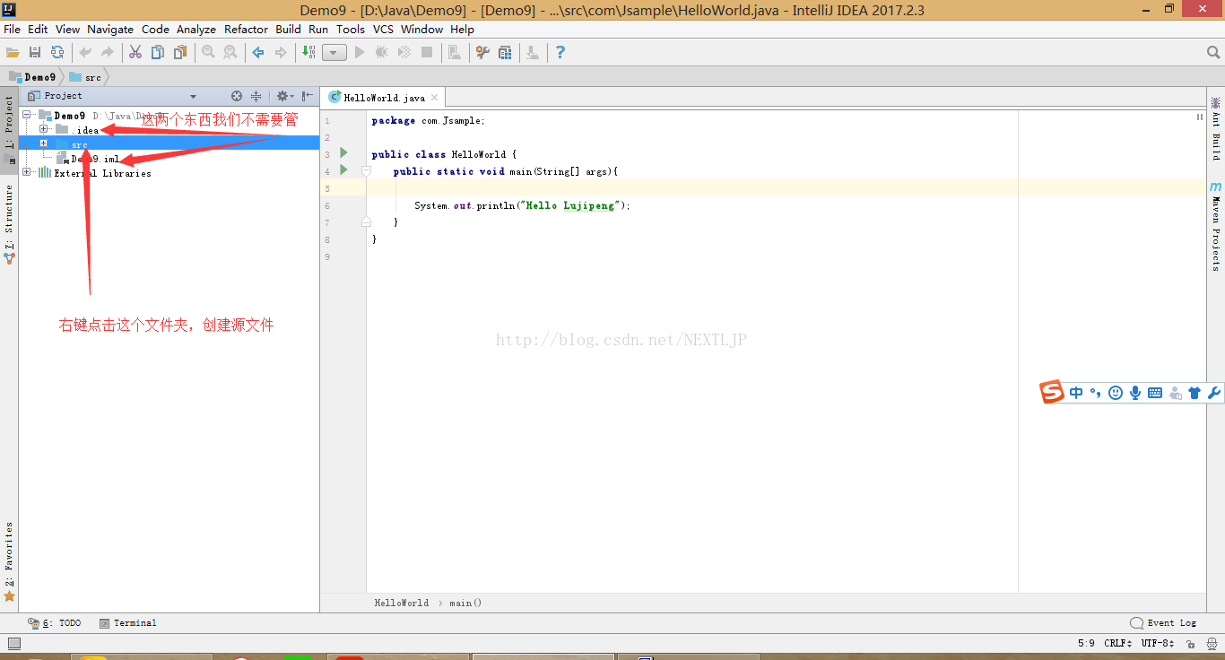Click the Demo9 breadcrumb in navigation bar
Image resolution: width=1225 pixels, height=660 pixels.
(x=33, y=77)
